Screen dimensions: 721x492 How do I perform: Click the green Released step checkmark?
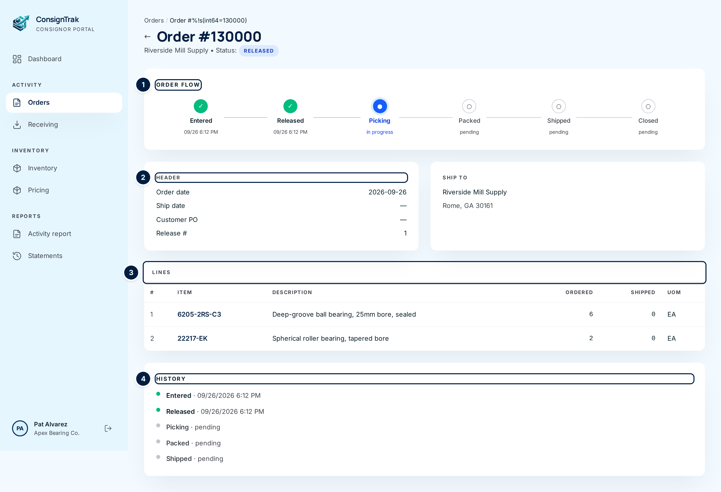tap(290, 106)
